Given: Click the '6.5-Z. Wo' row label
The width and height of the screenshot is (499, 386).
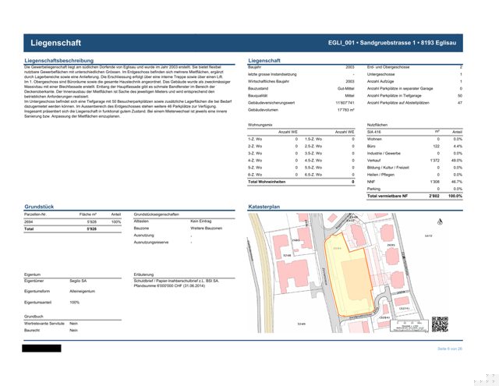Looking at the screenshot, I should coord(313,175).
